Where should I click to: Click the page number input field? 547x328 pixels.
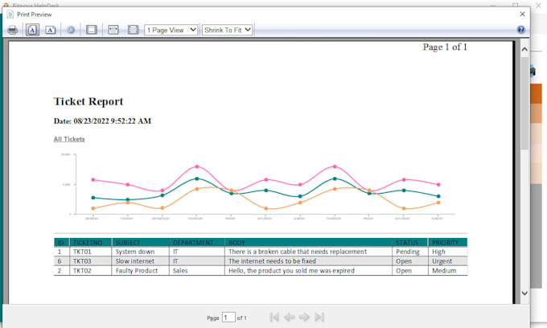pyautogui.click(x=228, y=318)
